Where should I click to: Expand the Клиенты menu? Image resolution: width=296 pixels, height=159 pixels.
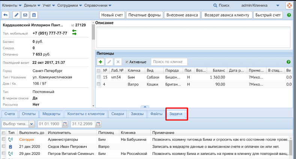click(x=11, y=6)
